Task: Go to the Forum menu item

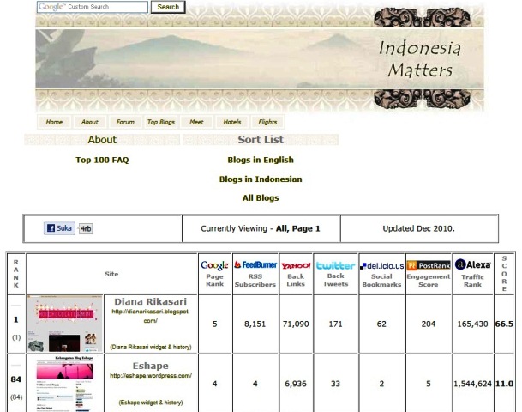Action: click(125, 122)
